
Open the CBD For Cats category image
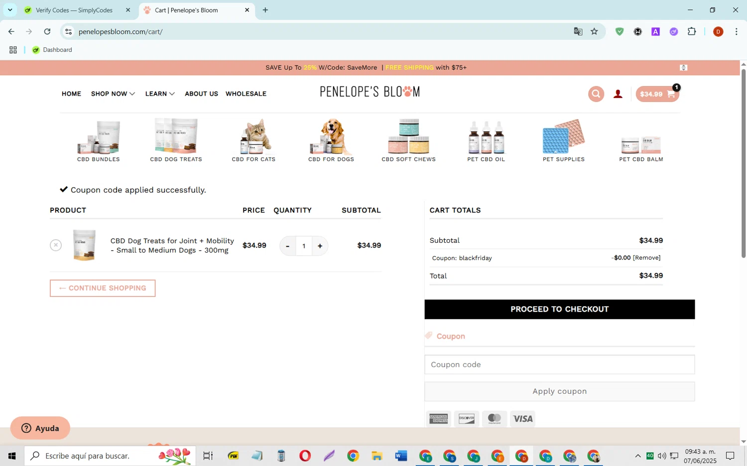254,136
